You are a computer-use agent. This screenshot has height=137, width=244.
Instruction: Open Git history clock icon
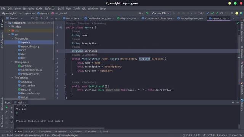click(222, 13)
